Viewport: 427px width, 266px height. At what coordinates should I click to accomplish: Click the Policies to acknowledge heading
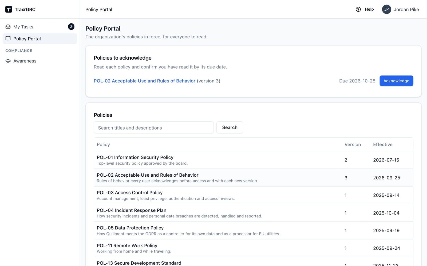[x=122, y=58]
